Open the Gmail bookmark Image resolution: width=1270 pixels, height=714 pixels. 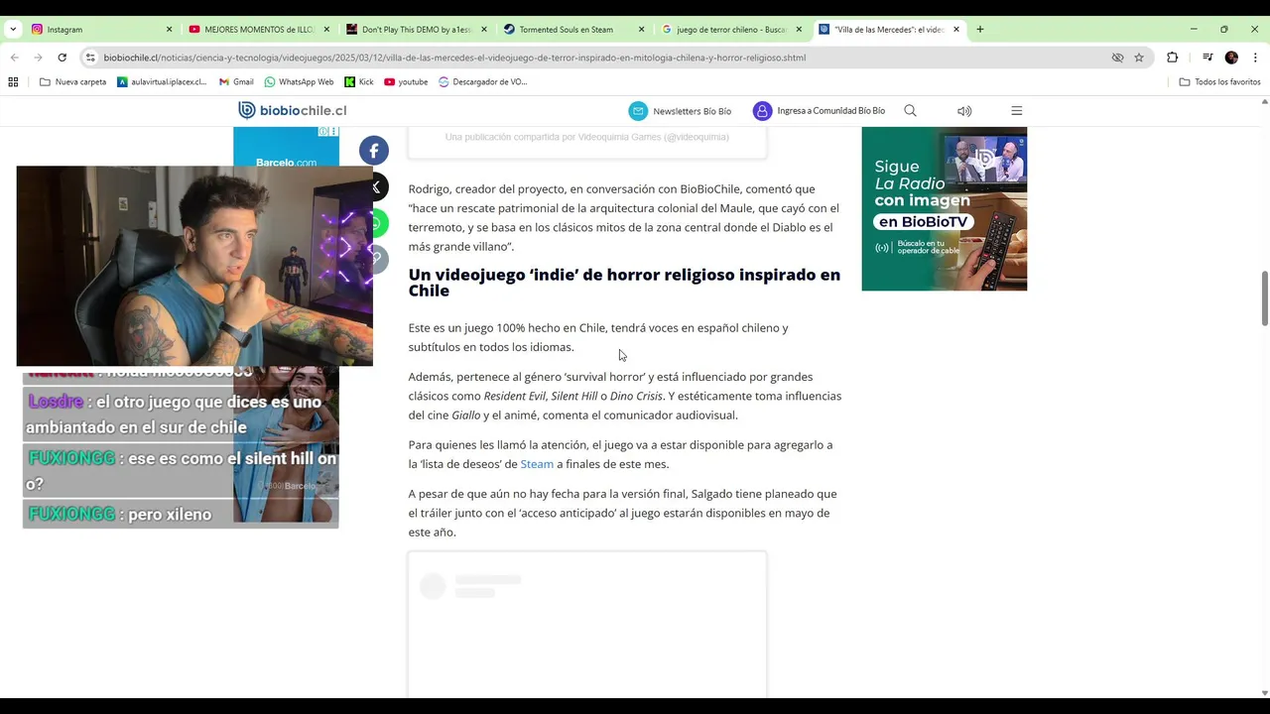point(236,82)
